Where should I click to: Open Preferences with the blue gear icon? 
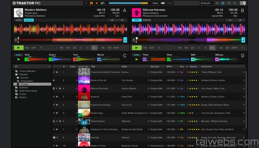223,3
